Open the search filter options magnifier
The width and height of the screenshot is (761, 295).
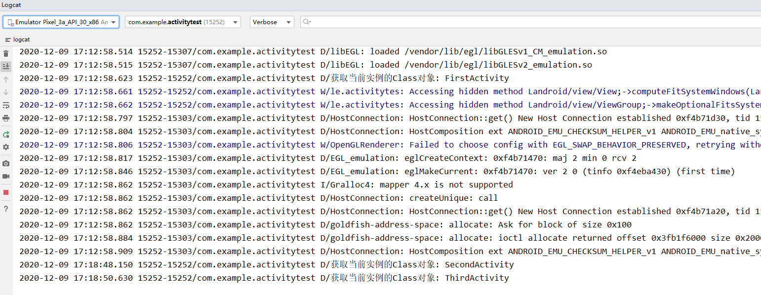tap(306, 22)
